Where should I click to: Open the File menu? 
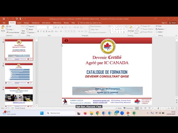(4, 23)
